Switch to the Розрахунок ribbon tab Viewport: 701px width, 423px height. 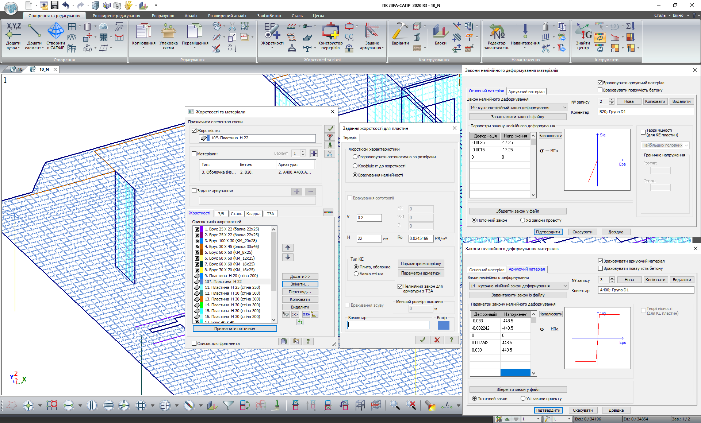click(x=163, y=16)
